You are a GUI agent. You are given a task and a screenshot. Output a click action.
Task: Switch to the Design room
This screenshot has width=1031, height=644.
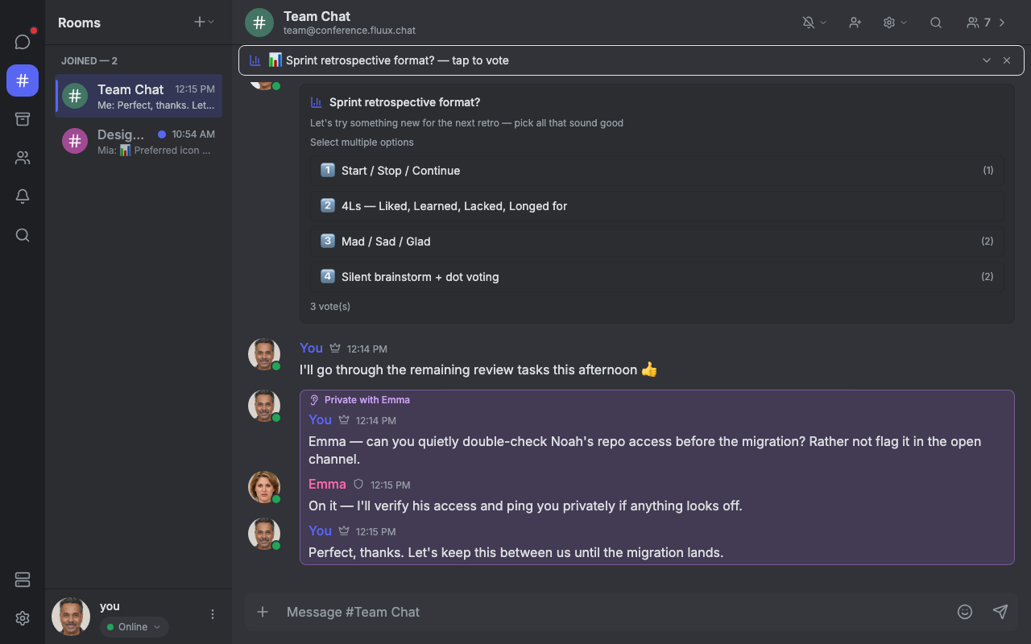[139, 142]
